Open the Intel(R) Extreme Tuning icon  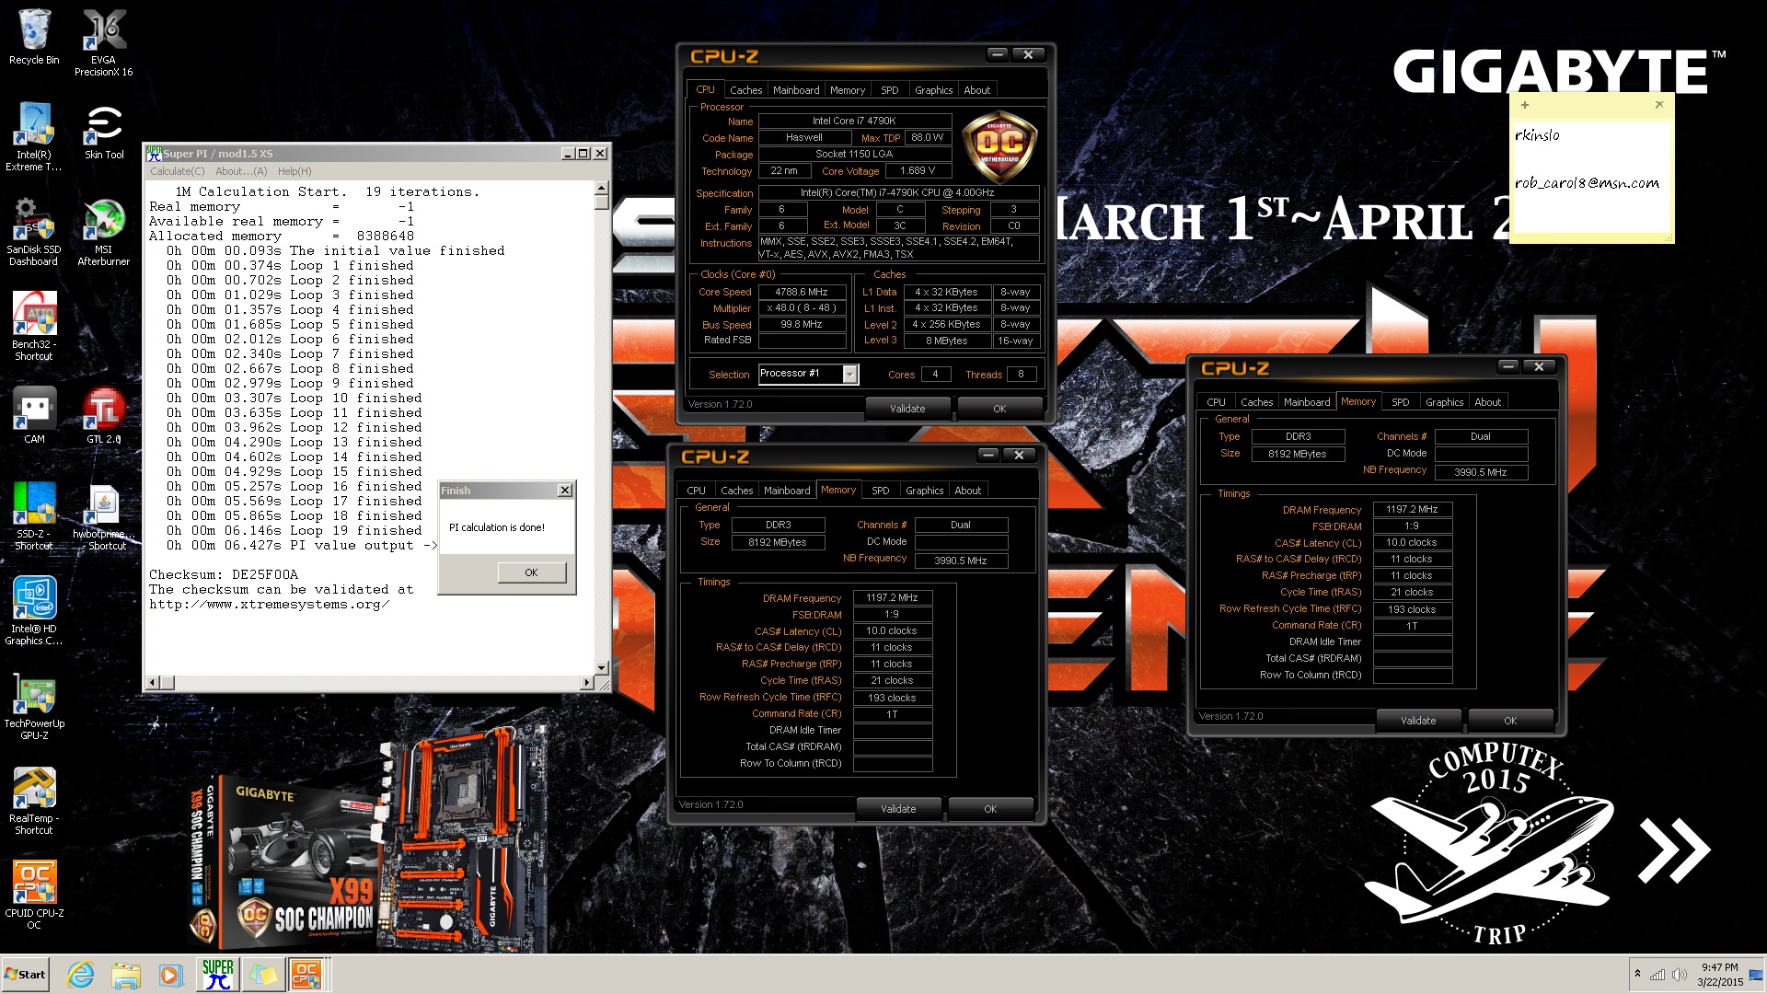[x=34, y=136]
